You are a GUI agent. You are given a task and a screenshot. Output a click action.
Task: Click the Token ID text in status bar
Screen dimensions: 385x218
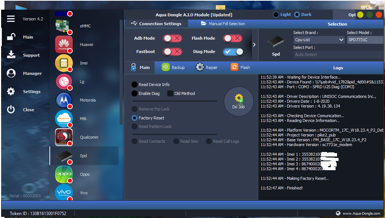38,213
